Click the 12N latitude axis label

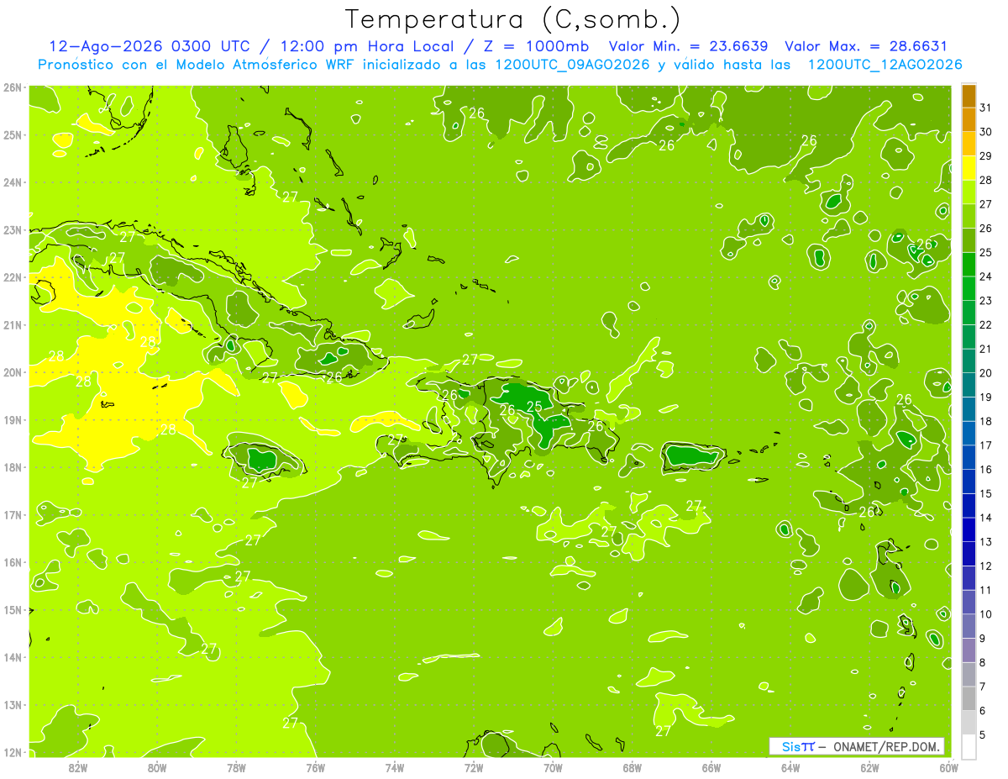coord(12,752)
